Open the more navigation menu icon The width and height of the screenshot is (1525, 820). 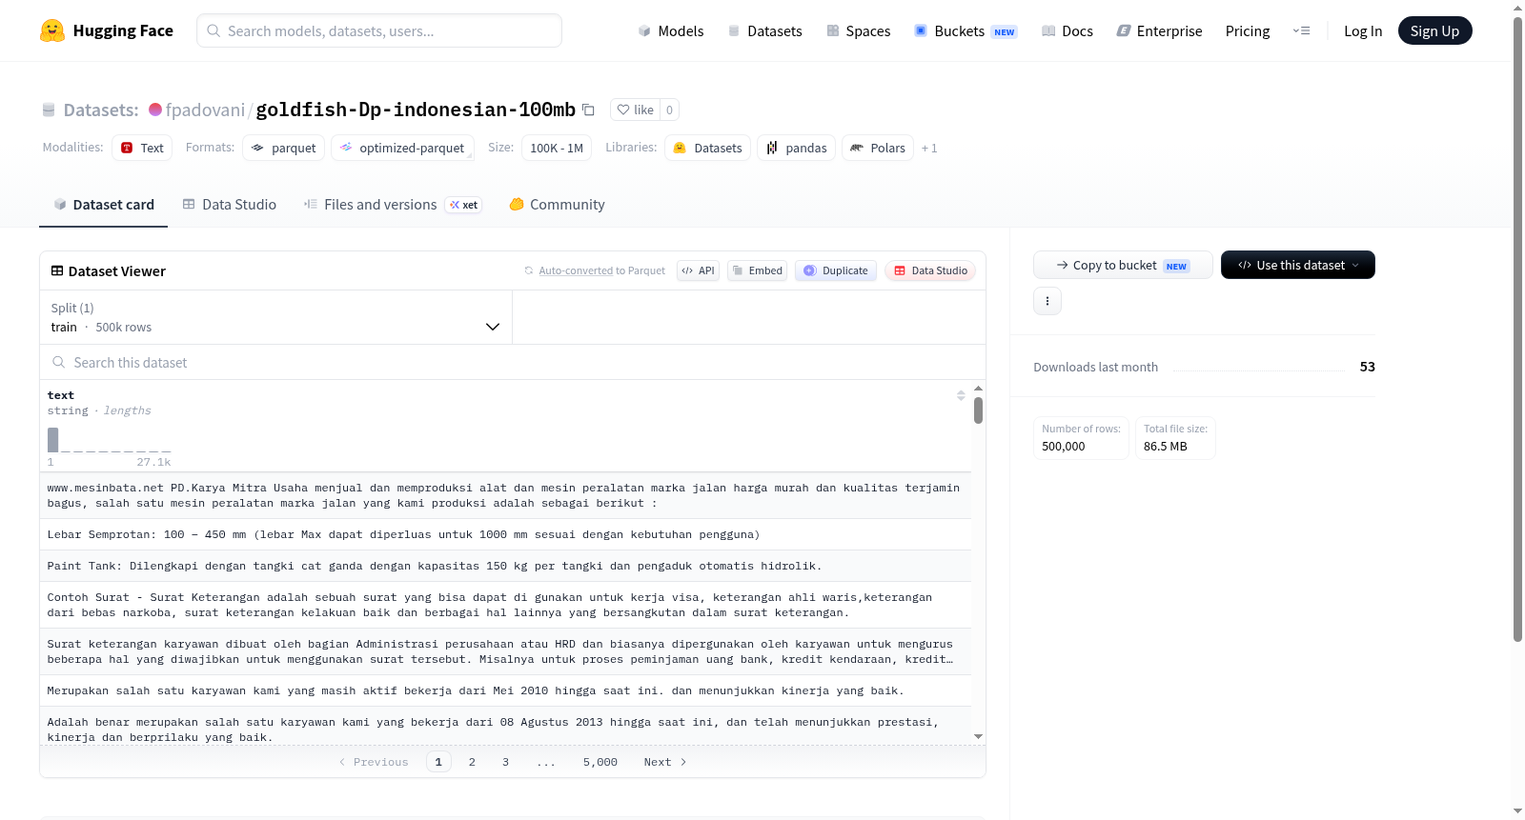tap(1301, 30)
